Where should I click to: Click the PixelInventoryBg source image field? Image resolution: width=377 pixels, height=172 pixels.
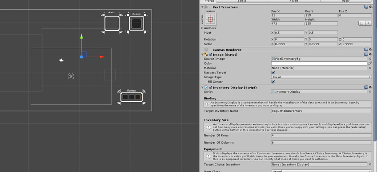[x=319, y=59]
